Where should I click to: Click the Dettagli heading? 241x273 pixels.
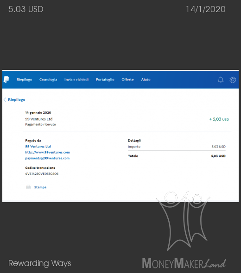tap(134, 141)
